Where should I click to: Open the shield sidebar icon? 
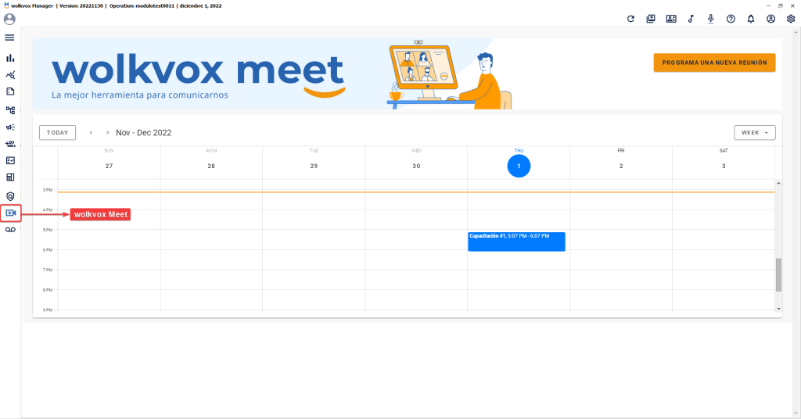click(10, 196)
